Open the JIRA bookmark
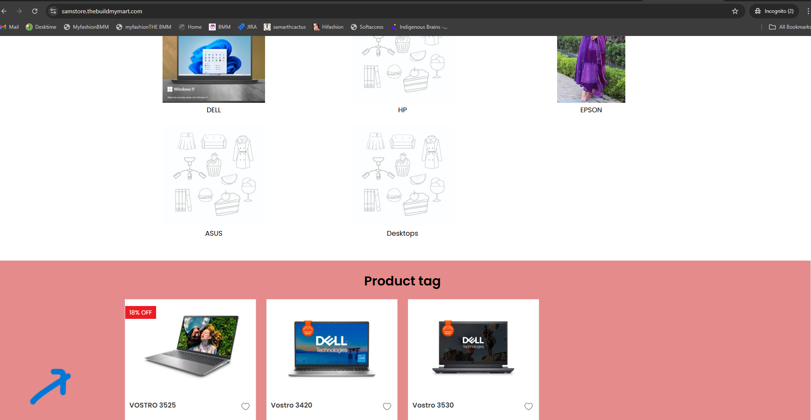Image resolution: width=811 pixels, height=420 pixels. pos(247,27)
